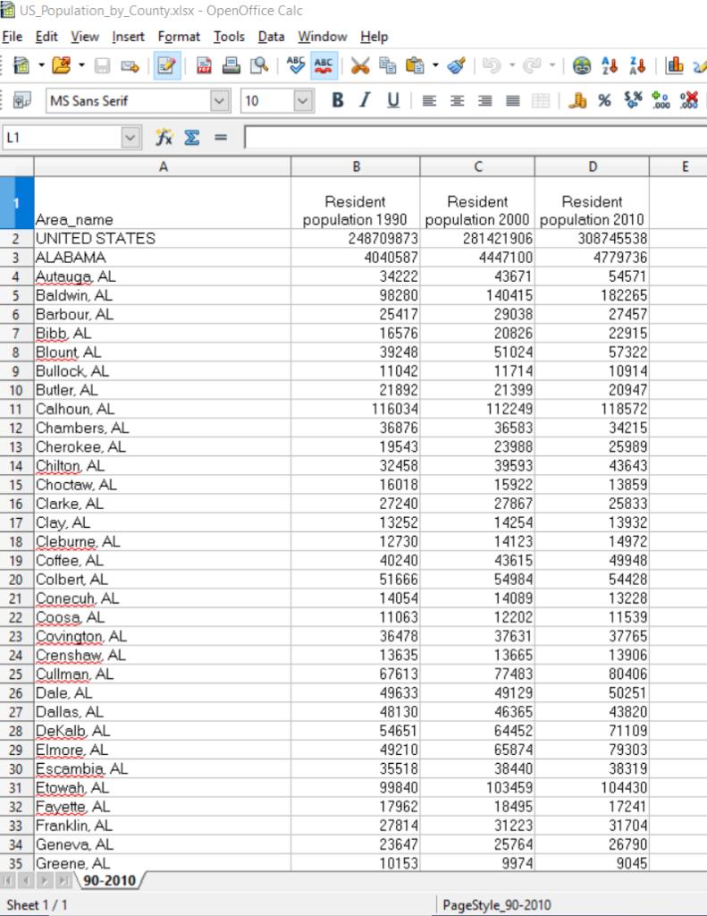
Task: Open the Data menu
Action: tap(271, 37)
